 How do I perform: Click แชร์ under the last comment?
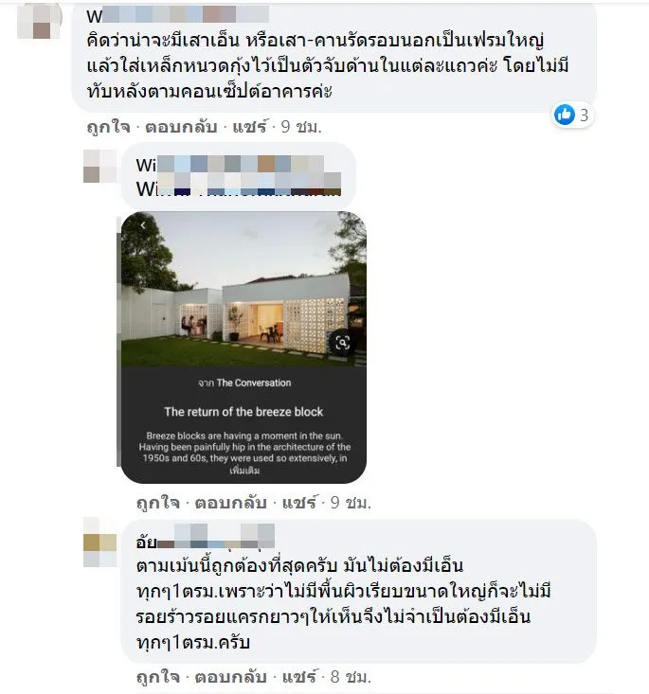300,677
